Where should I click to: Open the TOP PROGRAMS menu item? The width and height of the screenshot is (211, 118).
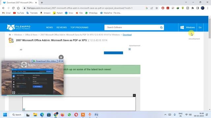[79, 28]
